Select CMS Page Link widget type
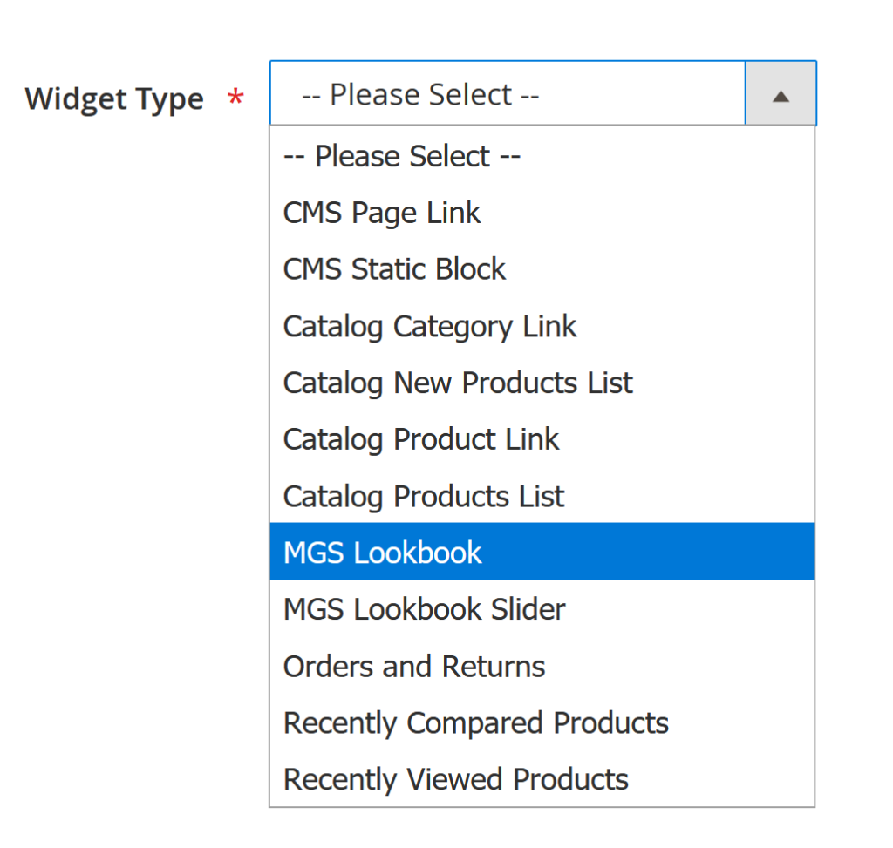893x848 pixels. (x=382, y=213)
